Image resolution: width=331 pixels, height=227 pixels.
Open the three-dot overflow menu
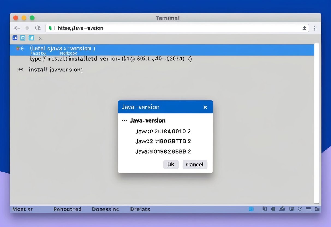(315, 28)
